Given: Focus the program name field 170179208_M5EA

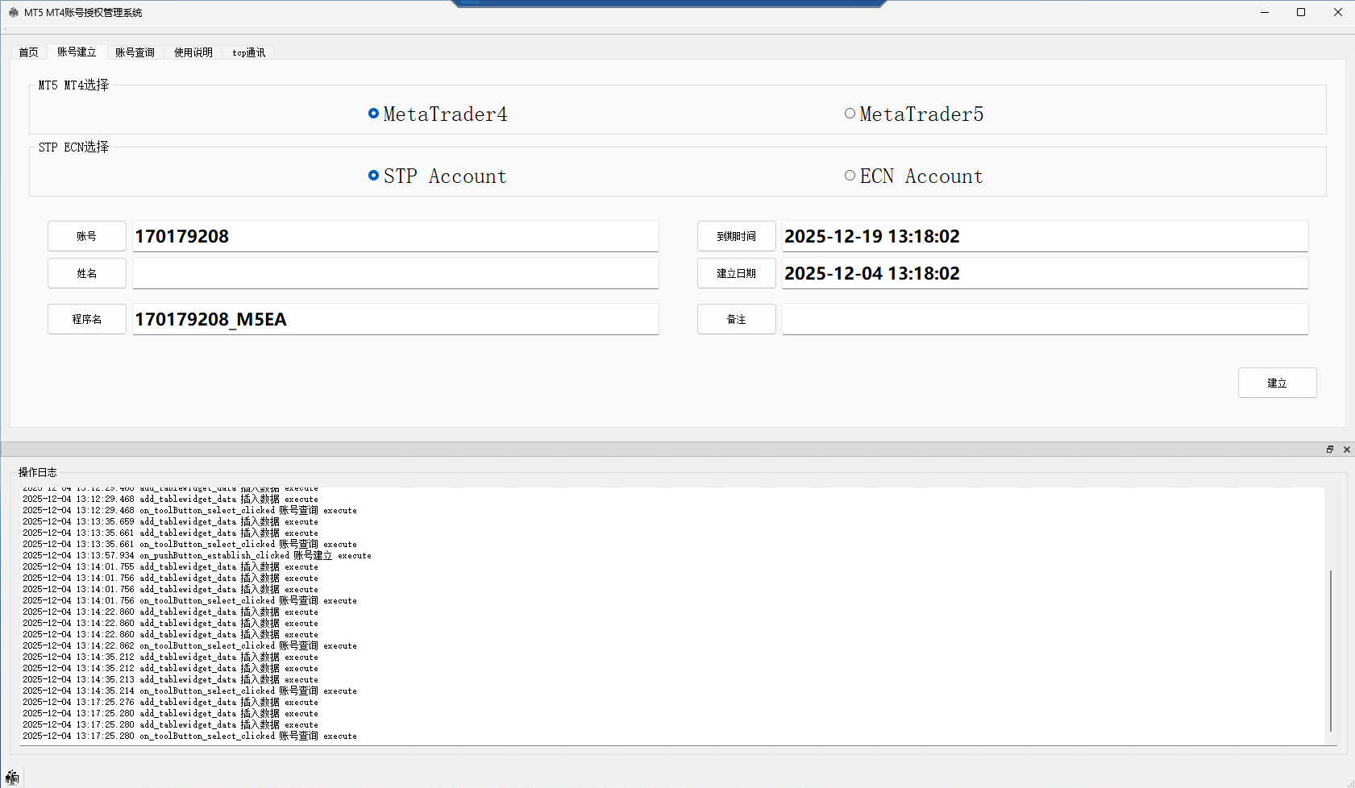Looking at the screenshot, I should click(x=396, y=319).
